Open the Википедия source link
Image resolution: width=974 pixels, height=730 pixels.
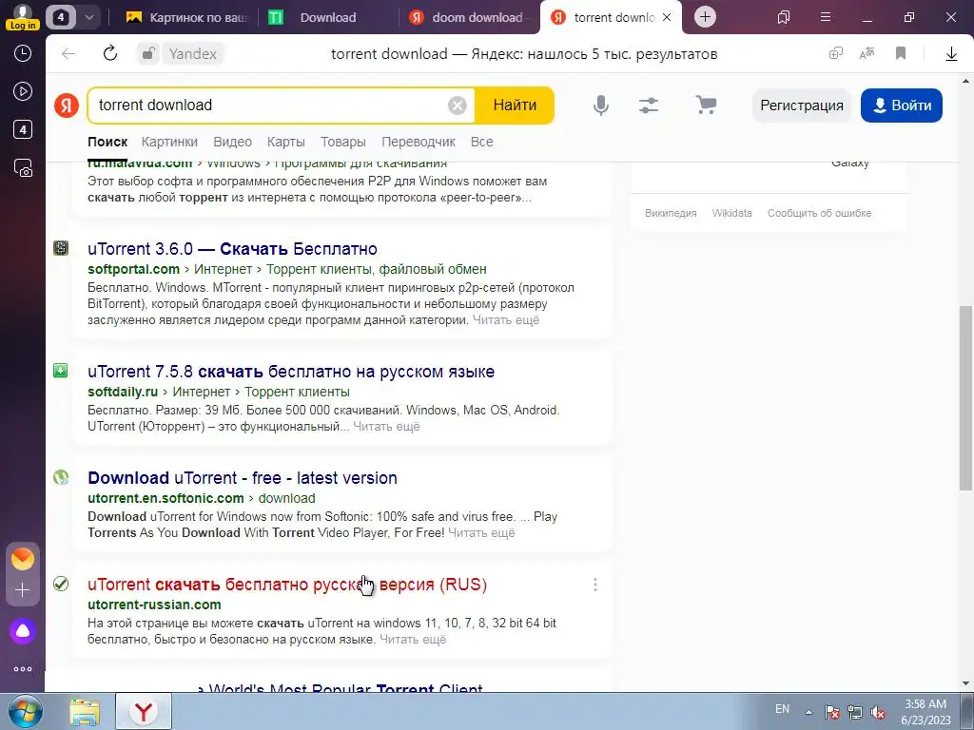tap(671, 213)
